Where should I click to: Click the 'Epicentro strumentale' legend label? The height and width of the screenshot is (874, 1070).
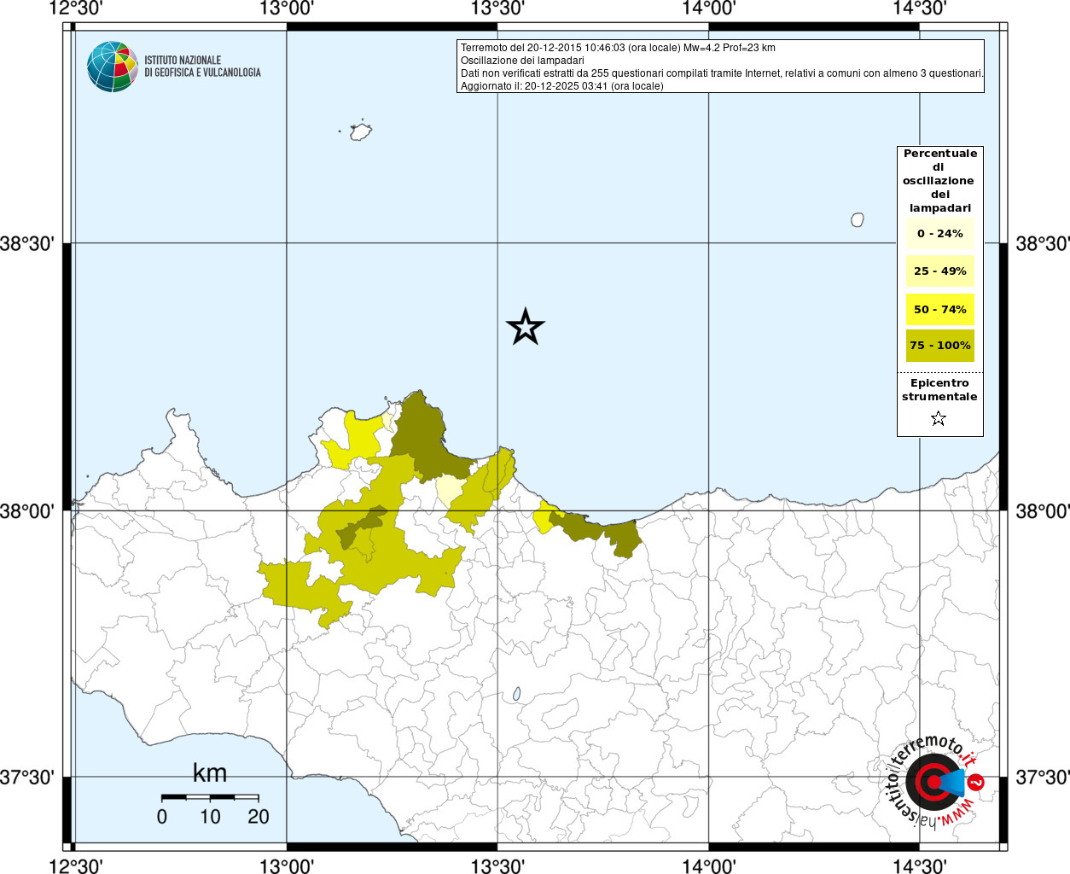[939, 390]
